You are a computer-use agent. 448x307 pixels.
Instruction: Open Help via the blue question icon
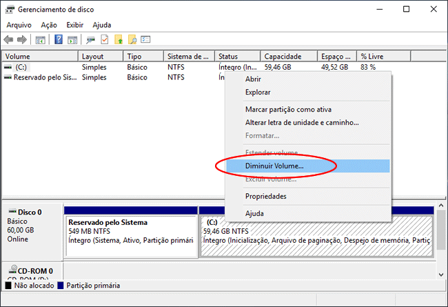click(59, 39)
